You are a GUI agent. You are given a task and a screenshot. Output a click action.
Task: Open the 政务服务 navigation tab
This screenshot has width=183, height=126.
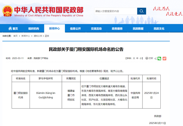tap(117, 29)
